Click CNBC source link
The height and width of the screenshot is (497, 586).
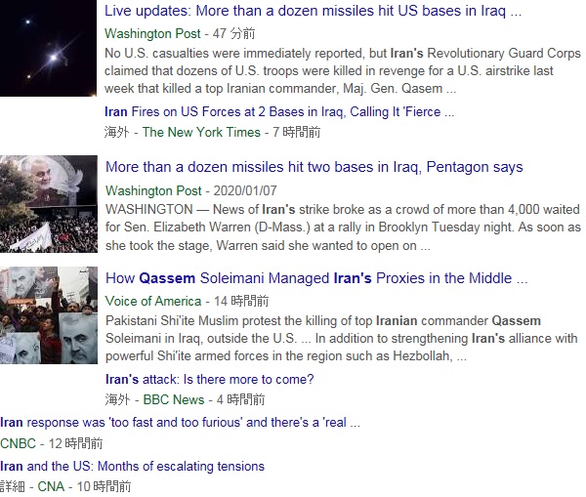pyautogui.click(x=18, y=443)
